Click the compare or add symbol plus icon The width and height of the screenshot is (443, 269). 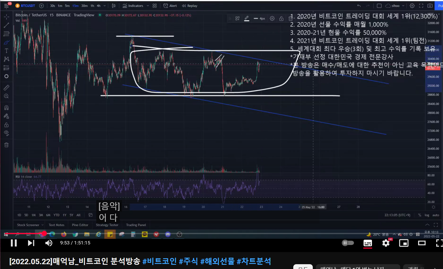pyautogui.click(x=42, y=6)
